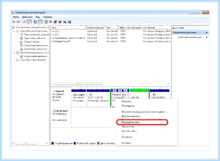Select the (C:) row in volume list
This screenshot has width=220, height=161.
coord(110,31)
